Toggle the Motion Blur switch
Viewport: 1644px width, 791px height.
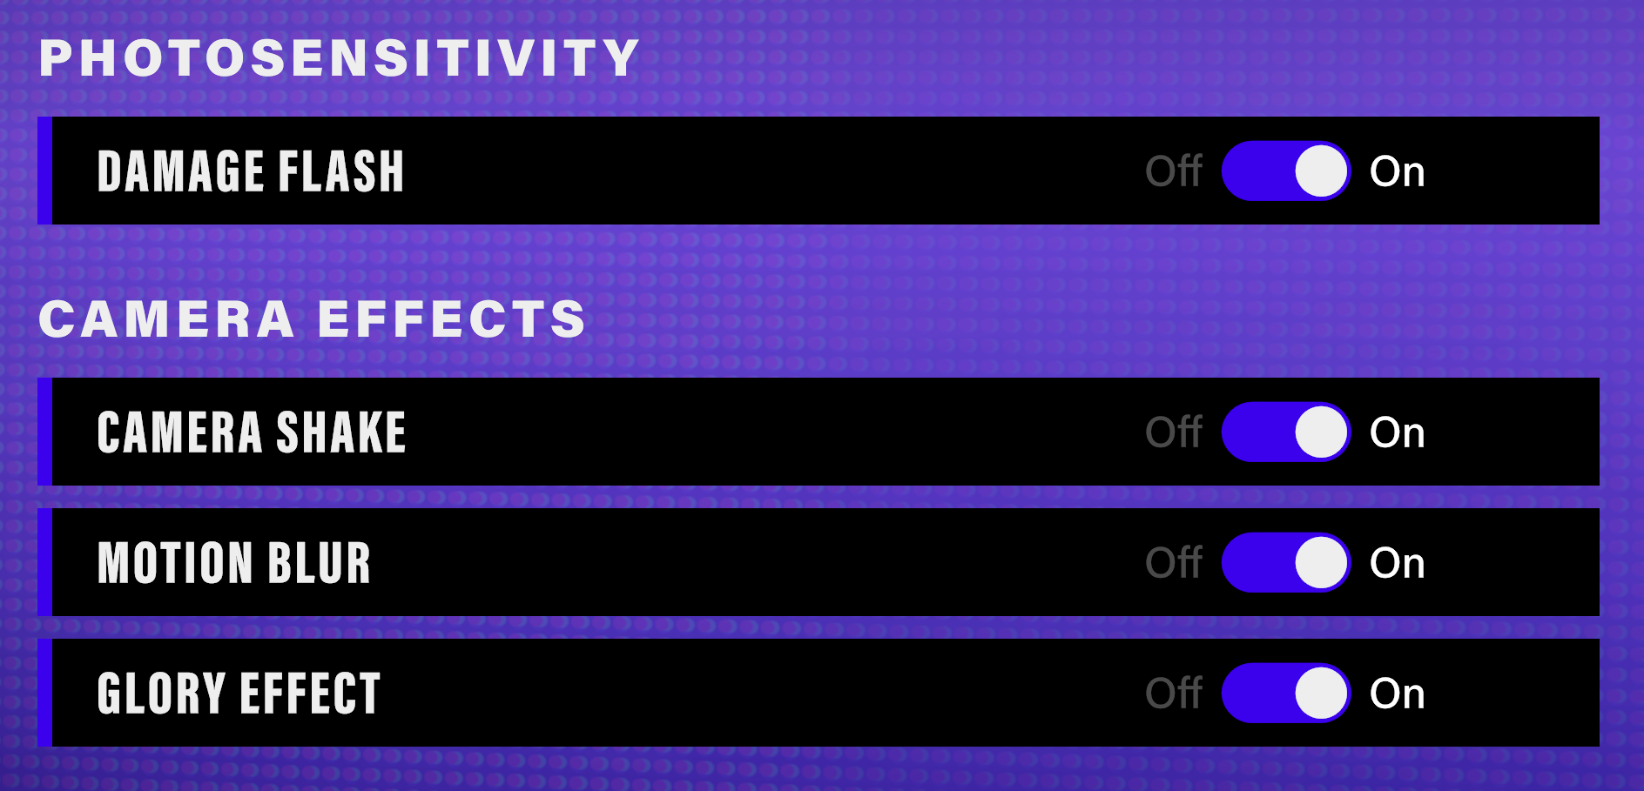click(1285, 563)
